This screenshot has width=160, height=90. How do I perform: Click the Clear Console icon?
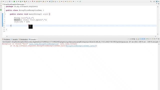click(x=137, y=39)
